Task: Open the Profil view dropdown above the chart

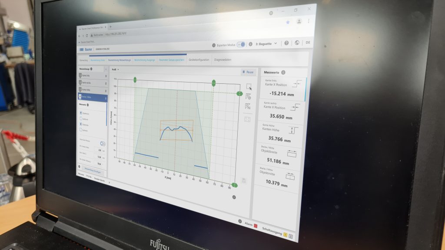Action: (114, 69)
